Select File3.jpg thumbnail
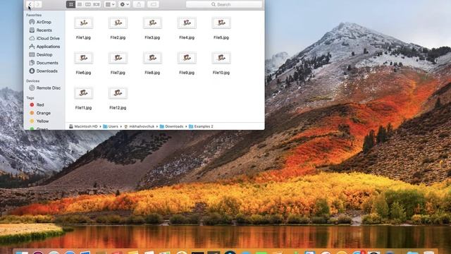 click(152, 23)
